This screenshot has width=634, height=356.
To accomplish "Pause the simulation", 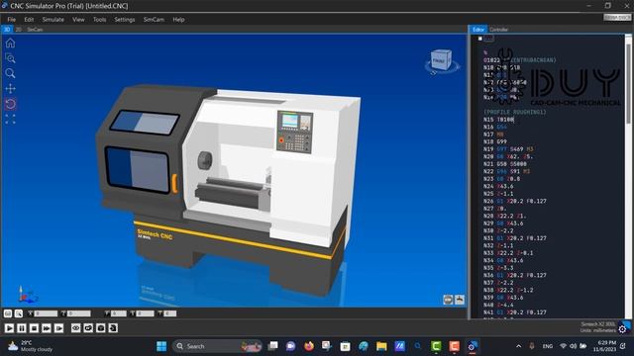I will tap(22, 328).
